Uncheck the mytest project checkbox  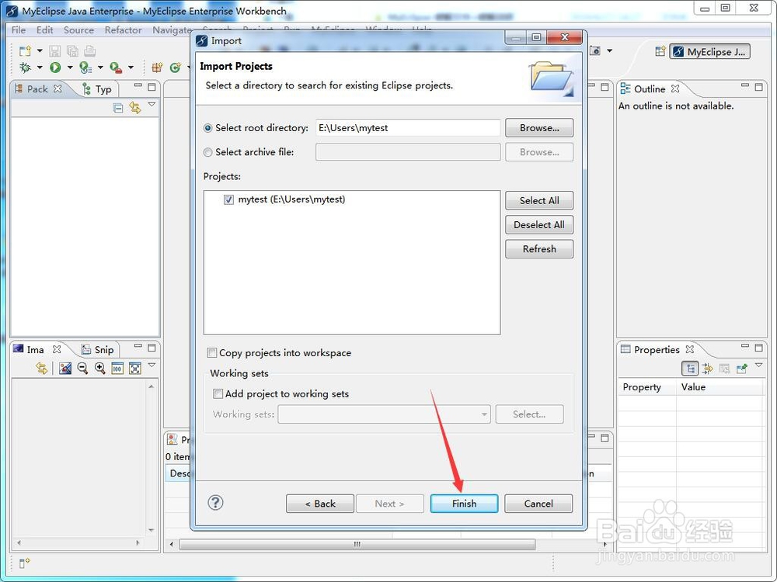coord(228,200)
